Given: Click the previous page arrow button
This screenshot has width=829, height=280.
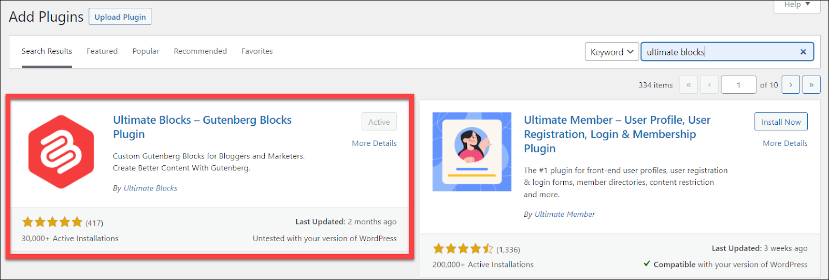Looking at the screenshot, I should pos(709,85).
